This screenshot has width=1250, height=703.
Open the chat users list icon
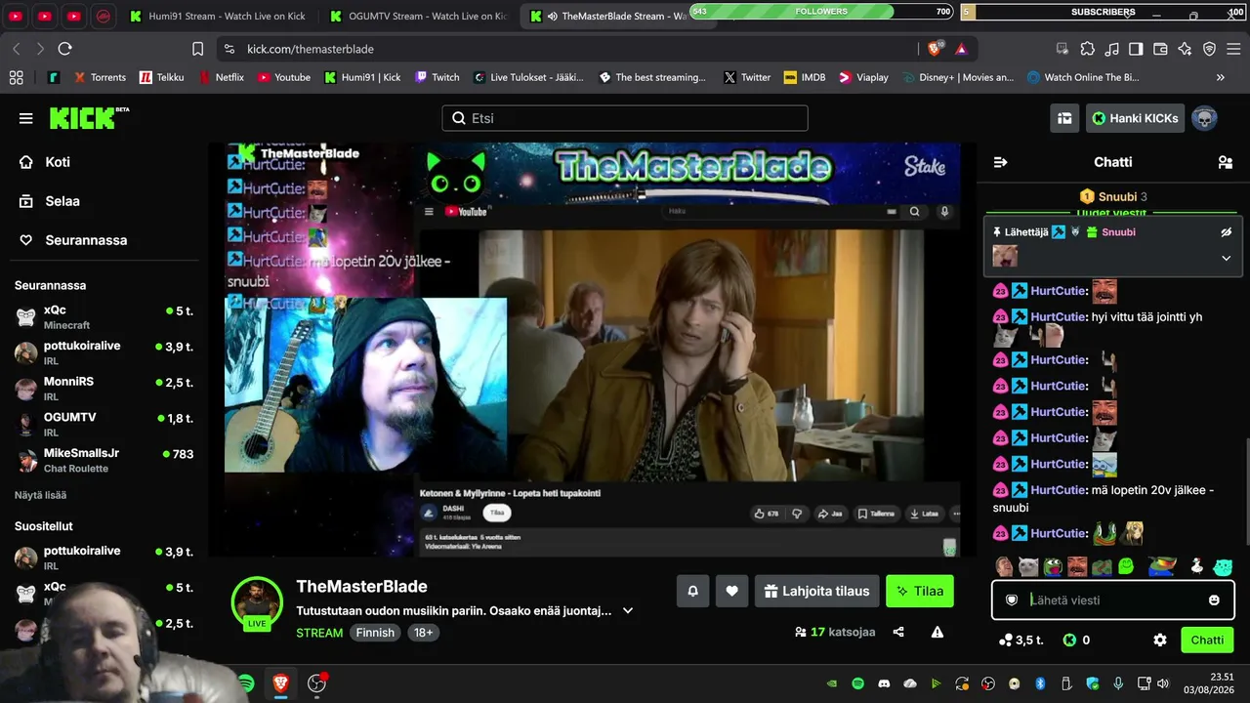click(x=1225, y=162)
